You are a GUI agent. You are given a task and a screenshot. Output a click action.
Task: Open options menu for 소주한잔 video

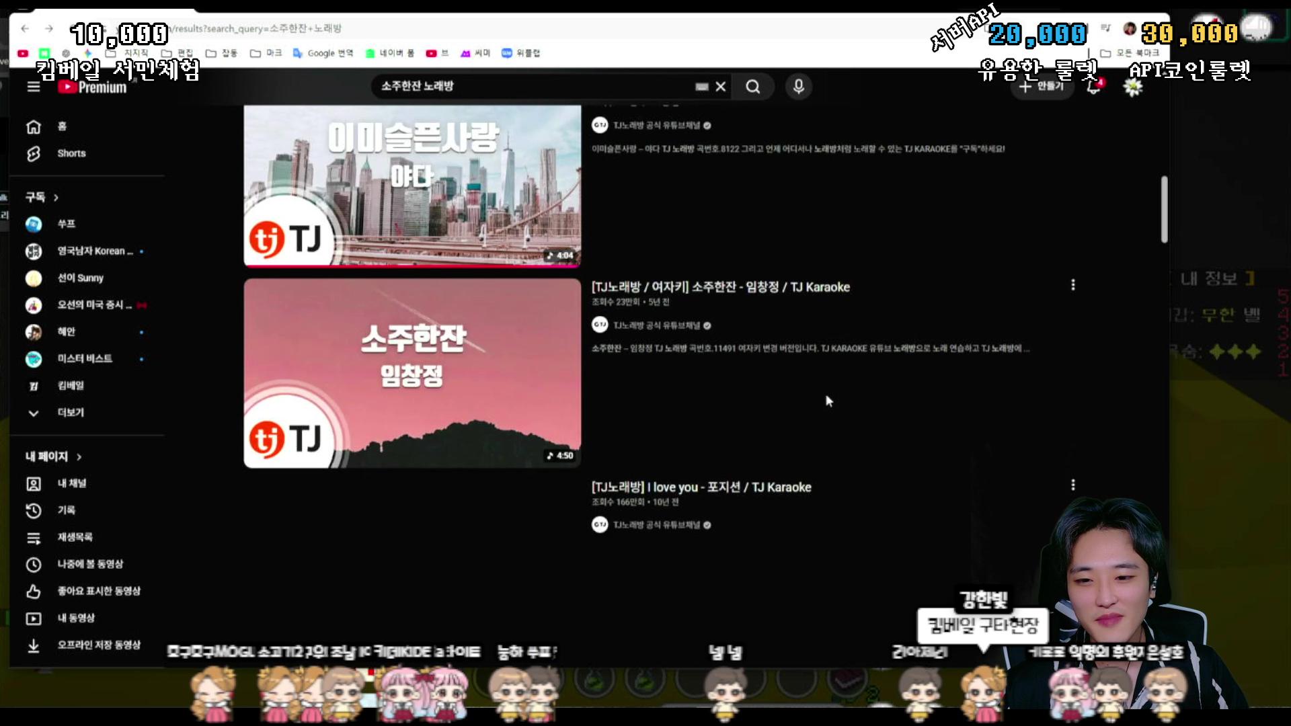[x=1073, y=285]
